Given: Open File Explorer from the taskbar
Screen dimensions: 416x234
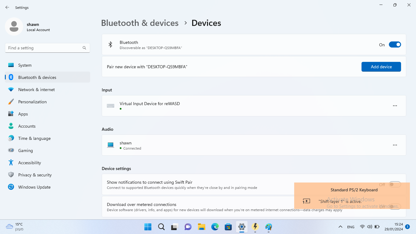Looking at the screenshot, I should [x=201, y=227].
